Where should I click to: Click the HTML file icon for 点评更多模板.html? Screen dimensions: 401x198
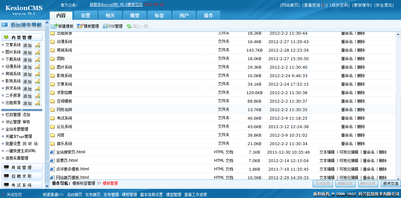[52, 169]
